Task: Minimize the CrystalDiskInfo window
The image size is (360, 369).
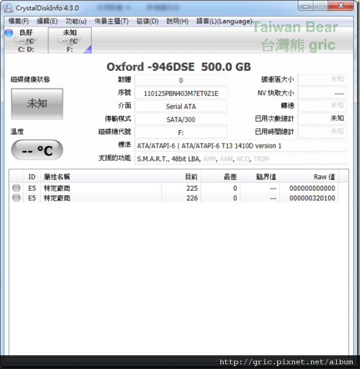Action: [x=306, y=5]
